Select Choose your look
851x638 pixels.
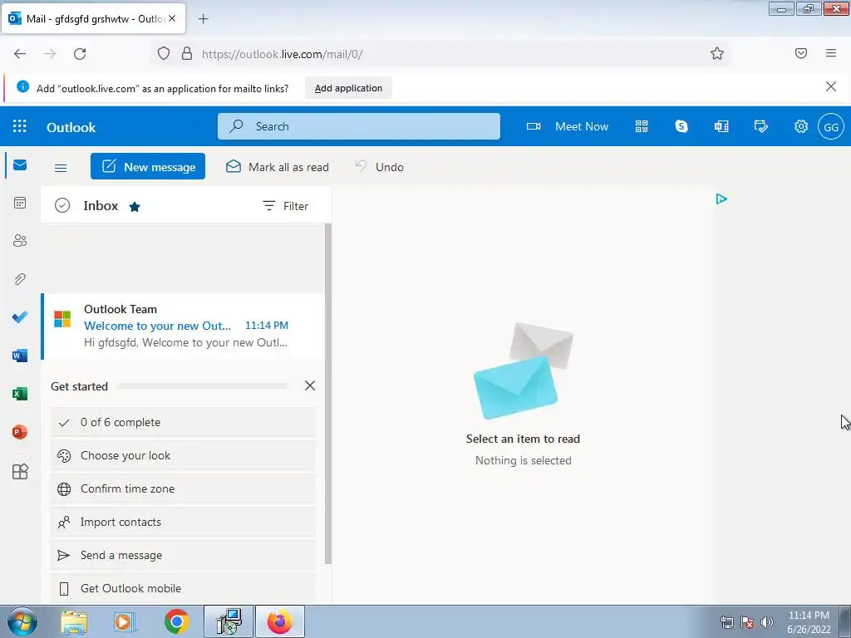(183, 456)
